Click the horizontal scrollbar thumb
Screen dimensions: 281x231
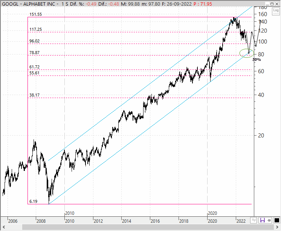[148, 227]
